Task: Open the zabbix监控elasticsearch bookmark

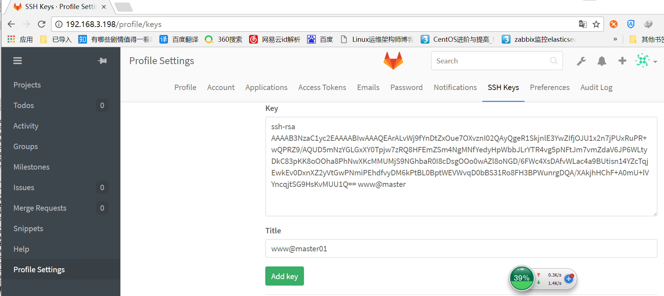Action: [x=539, y=39]
